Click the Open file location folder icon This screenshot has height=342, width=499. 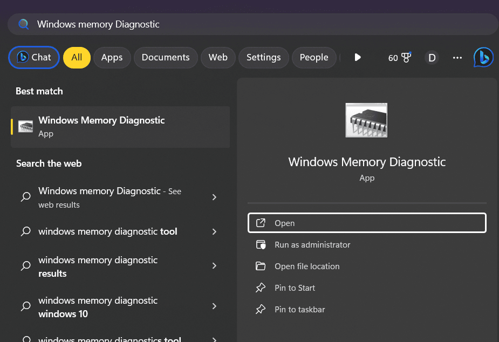(x=261, y=266)
